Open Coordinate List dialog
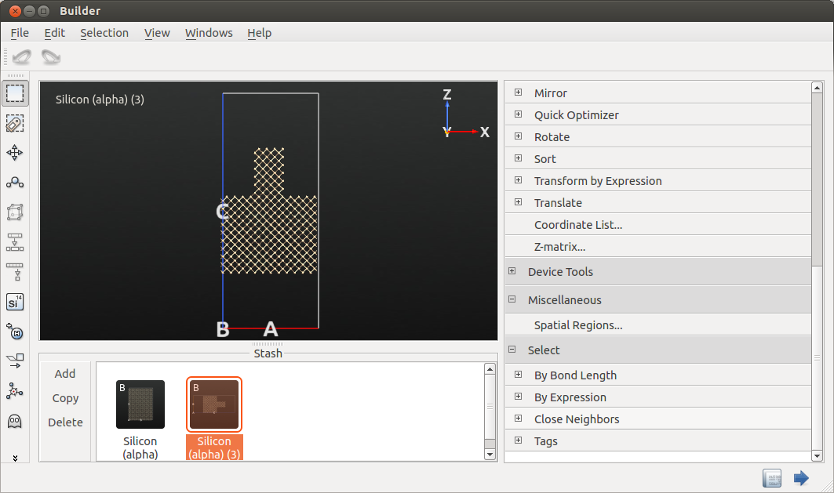834x493 pixels. pyautogui.click(x=578, y=225)
